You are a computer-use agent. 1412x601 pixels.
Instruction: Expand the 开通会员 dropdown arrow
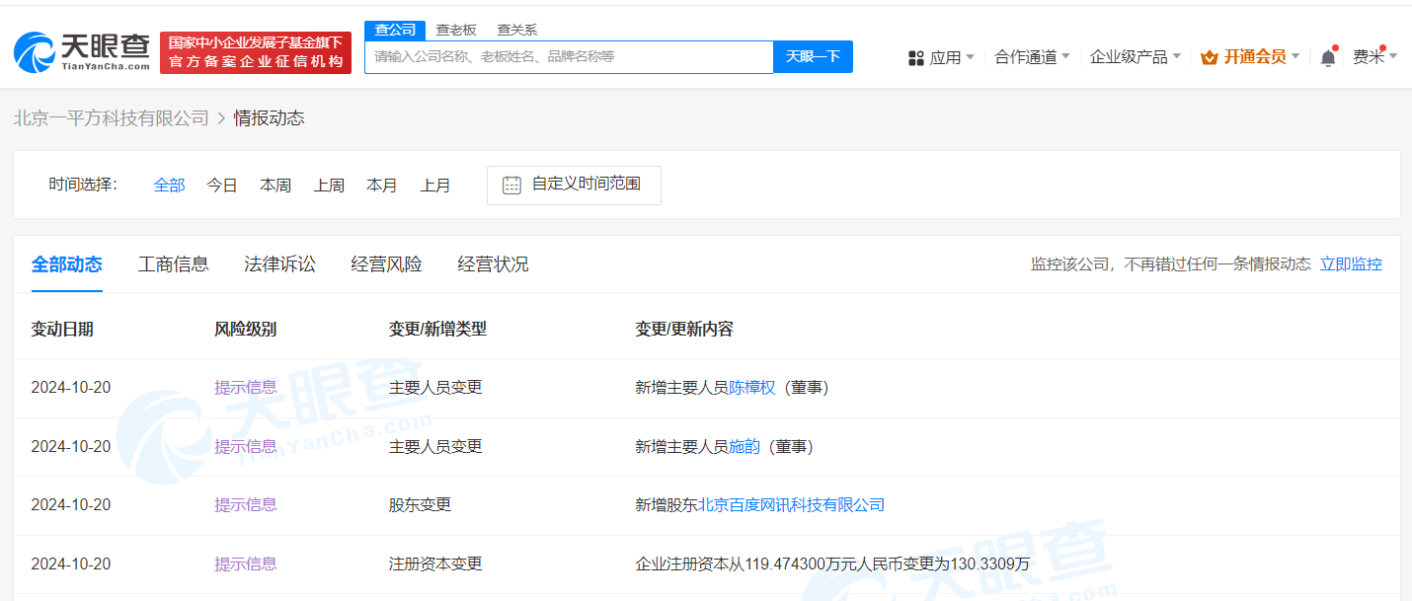1295,57
